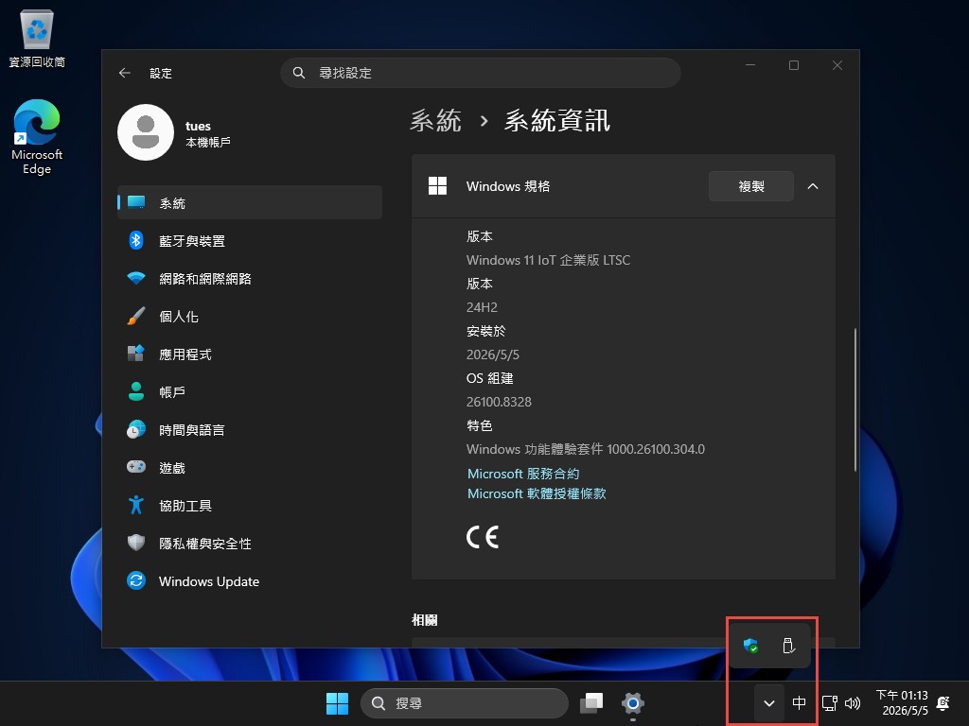This screenshot has width=969, height=726.
Task: Open Windows Security tray icon
Action: pos(750,646)
